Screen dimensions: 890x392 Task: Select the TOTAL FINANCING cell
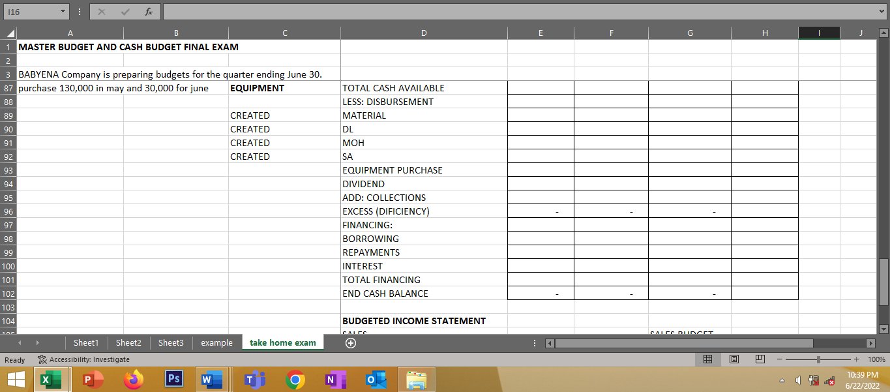tap(424, 280)
